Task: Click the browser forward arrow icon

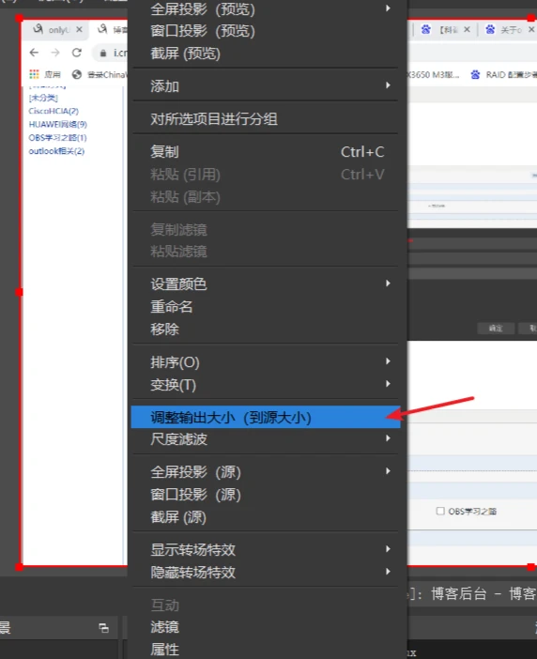Action: [55, 53]
